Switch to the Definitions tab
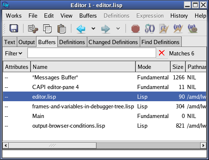Image resolution: width=209 pixels, height=160 pixels. click(72, 42)
